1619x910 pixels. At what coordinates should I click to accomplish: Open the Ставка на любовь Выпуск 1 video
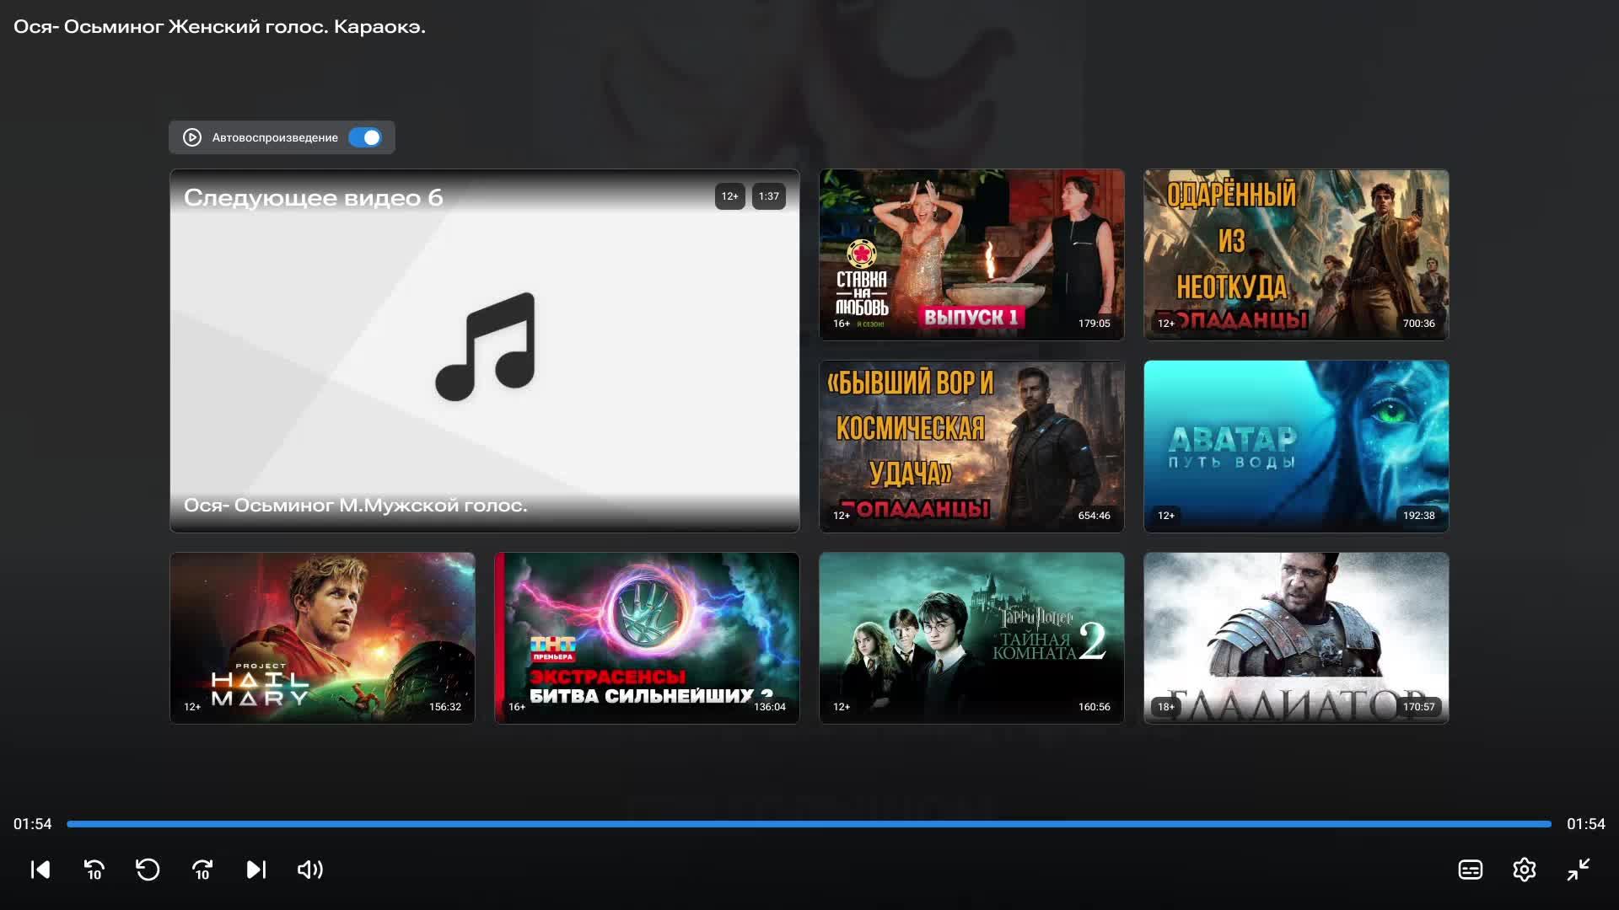pyautogui.click(x=971, y=254)
